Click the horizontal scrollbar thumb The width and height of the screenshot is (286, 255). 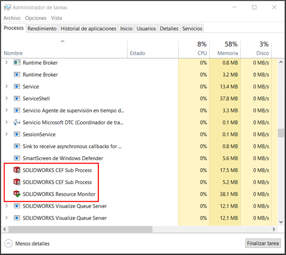pos(80,229)
